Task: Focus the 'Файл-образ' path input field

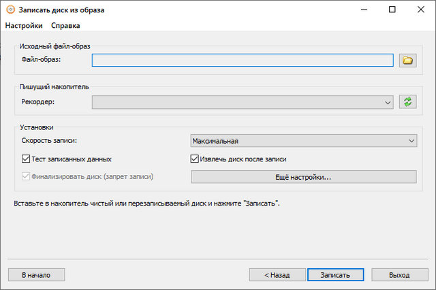Action: 243,61
